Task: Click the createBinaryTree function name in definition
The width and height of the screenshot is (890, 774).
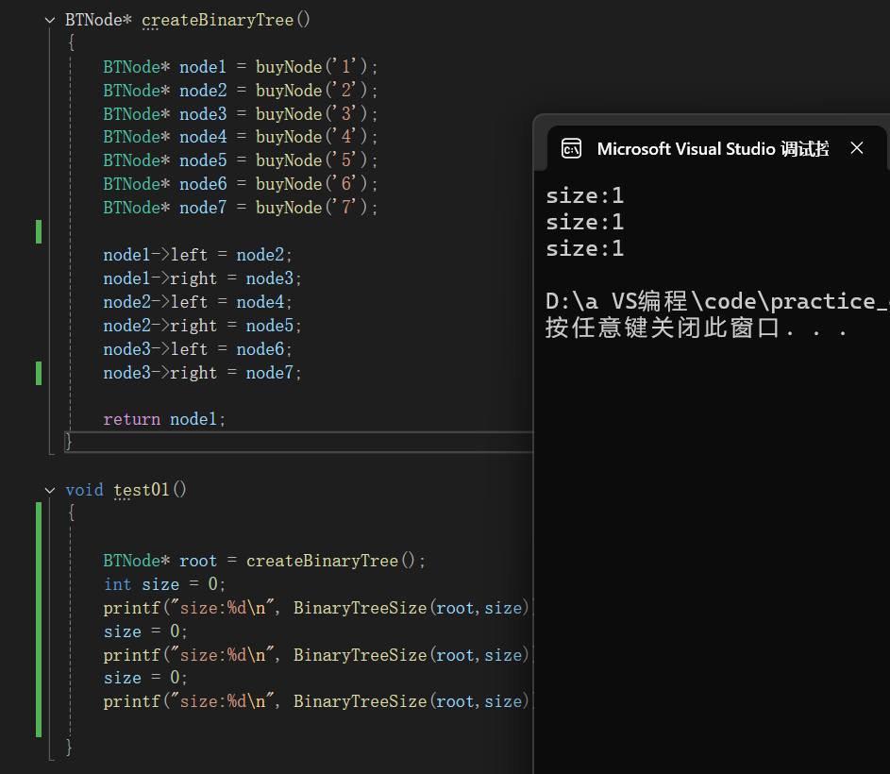Action: (x=217, y=21)
